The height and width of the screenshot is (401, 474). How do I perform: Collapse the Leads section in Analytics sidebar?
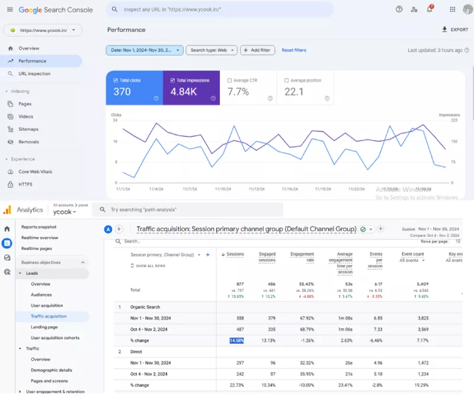(x=20, y=273)
